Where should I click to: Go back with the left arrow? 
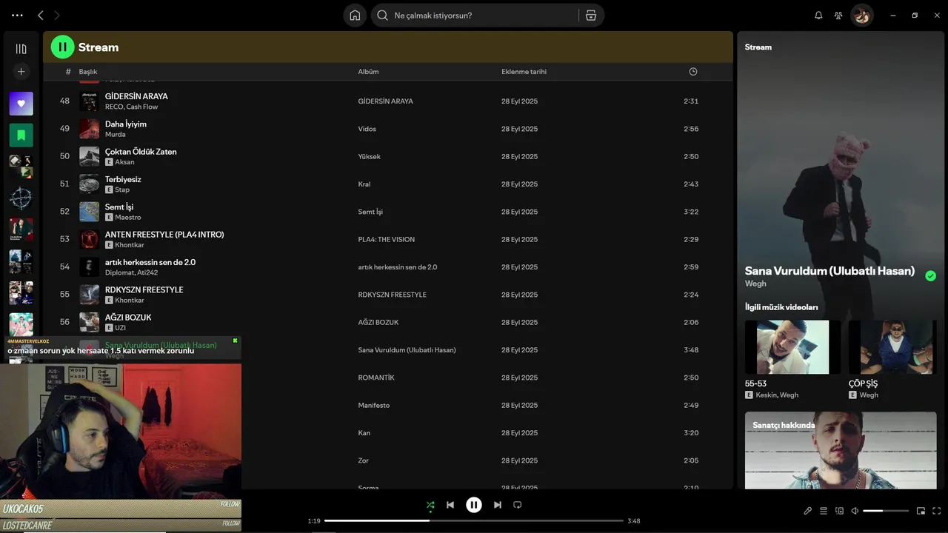pyautogui.click(x=41, y=15)
